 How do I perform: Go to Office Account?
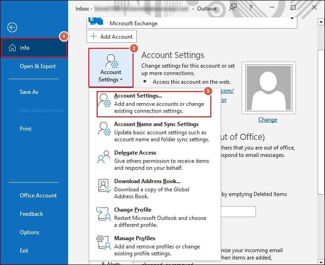[38, 196]
